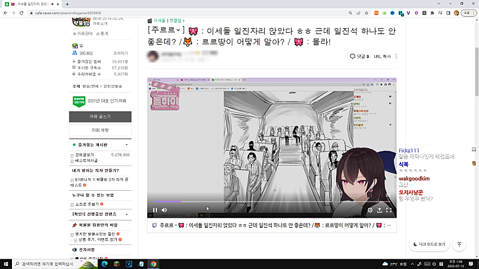The image size is (479, 269).
Task: Open 통계 statistics link
Action: (x=102, y=33)
